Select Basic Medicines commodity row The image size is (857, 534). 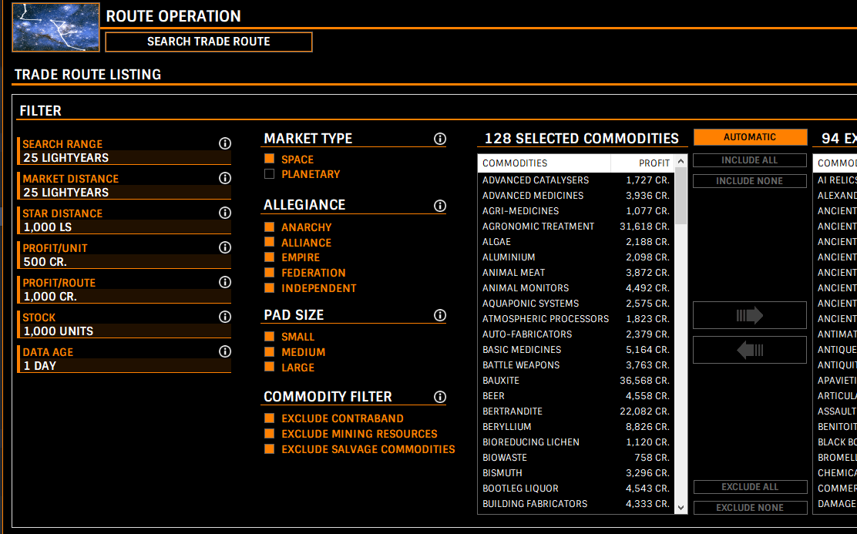(x=576, y=349)
